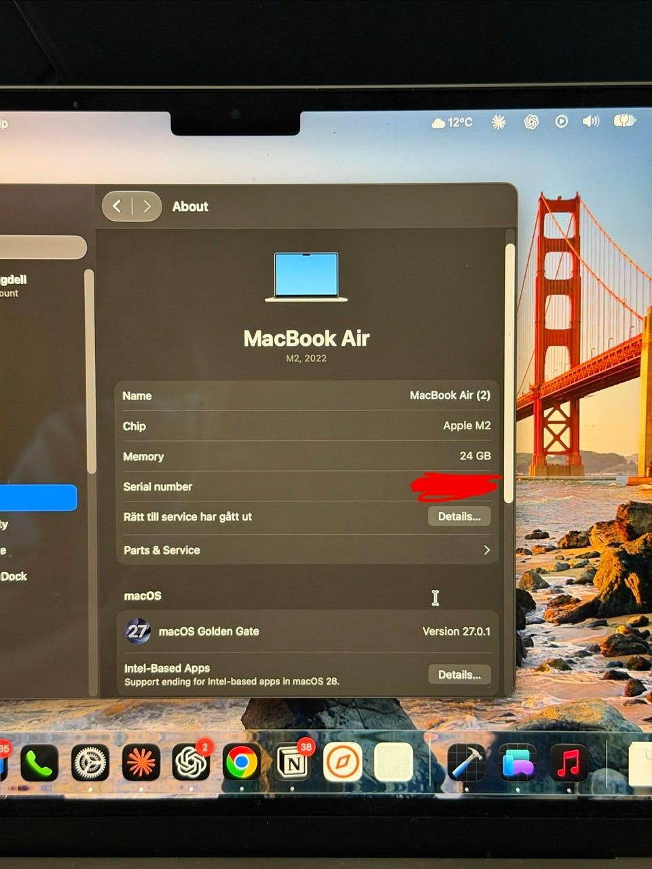Viewport: 652px width, 869px height.
Task: Launch Google Chrome from the Dock
Action: pos(241,763)
